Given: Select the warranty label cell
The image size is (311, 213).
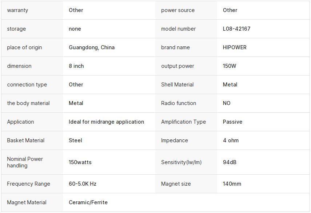Looking at the screenshot, I should coord(32,10).
